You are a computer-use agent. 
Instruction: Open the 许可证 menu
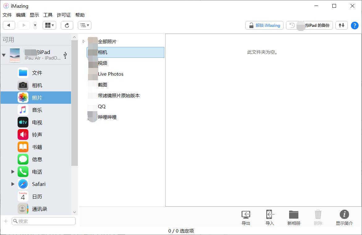pyautogui.click(x=64, y=15)
